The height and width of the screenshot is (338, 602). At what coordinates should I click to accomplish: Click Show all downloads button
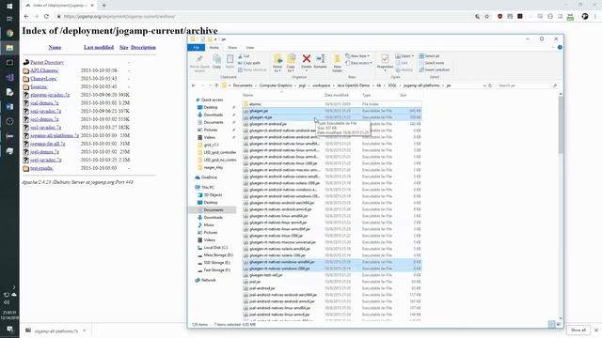click(x=578, y=330)
